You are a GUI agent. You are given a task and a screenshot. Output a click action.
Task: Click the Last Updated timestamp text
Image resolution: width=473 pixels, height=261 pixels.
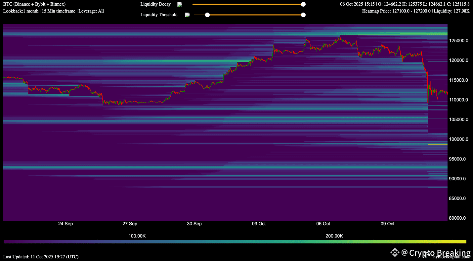(41, 257)
